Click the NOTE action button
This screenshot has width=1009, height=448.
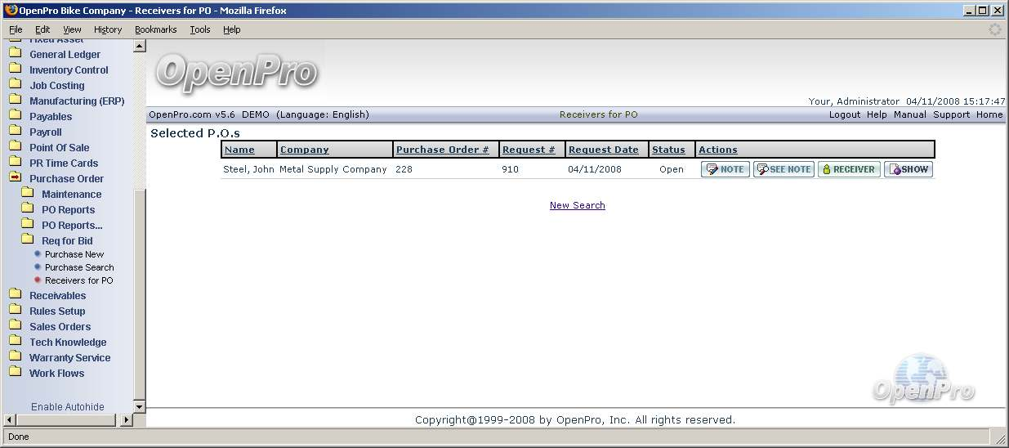point(725,169)
